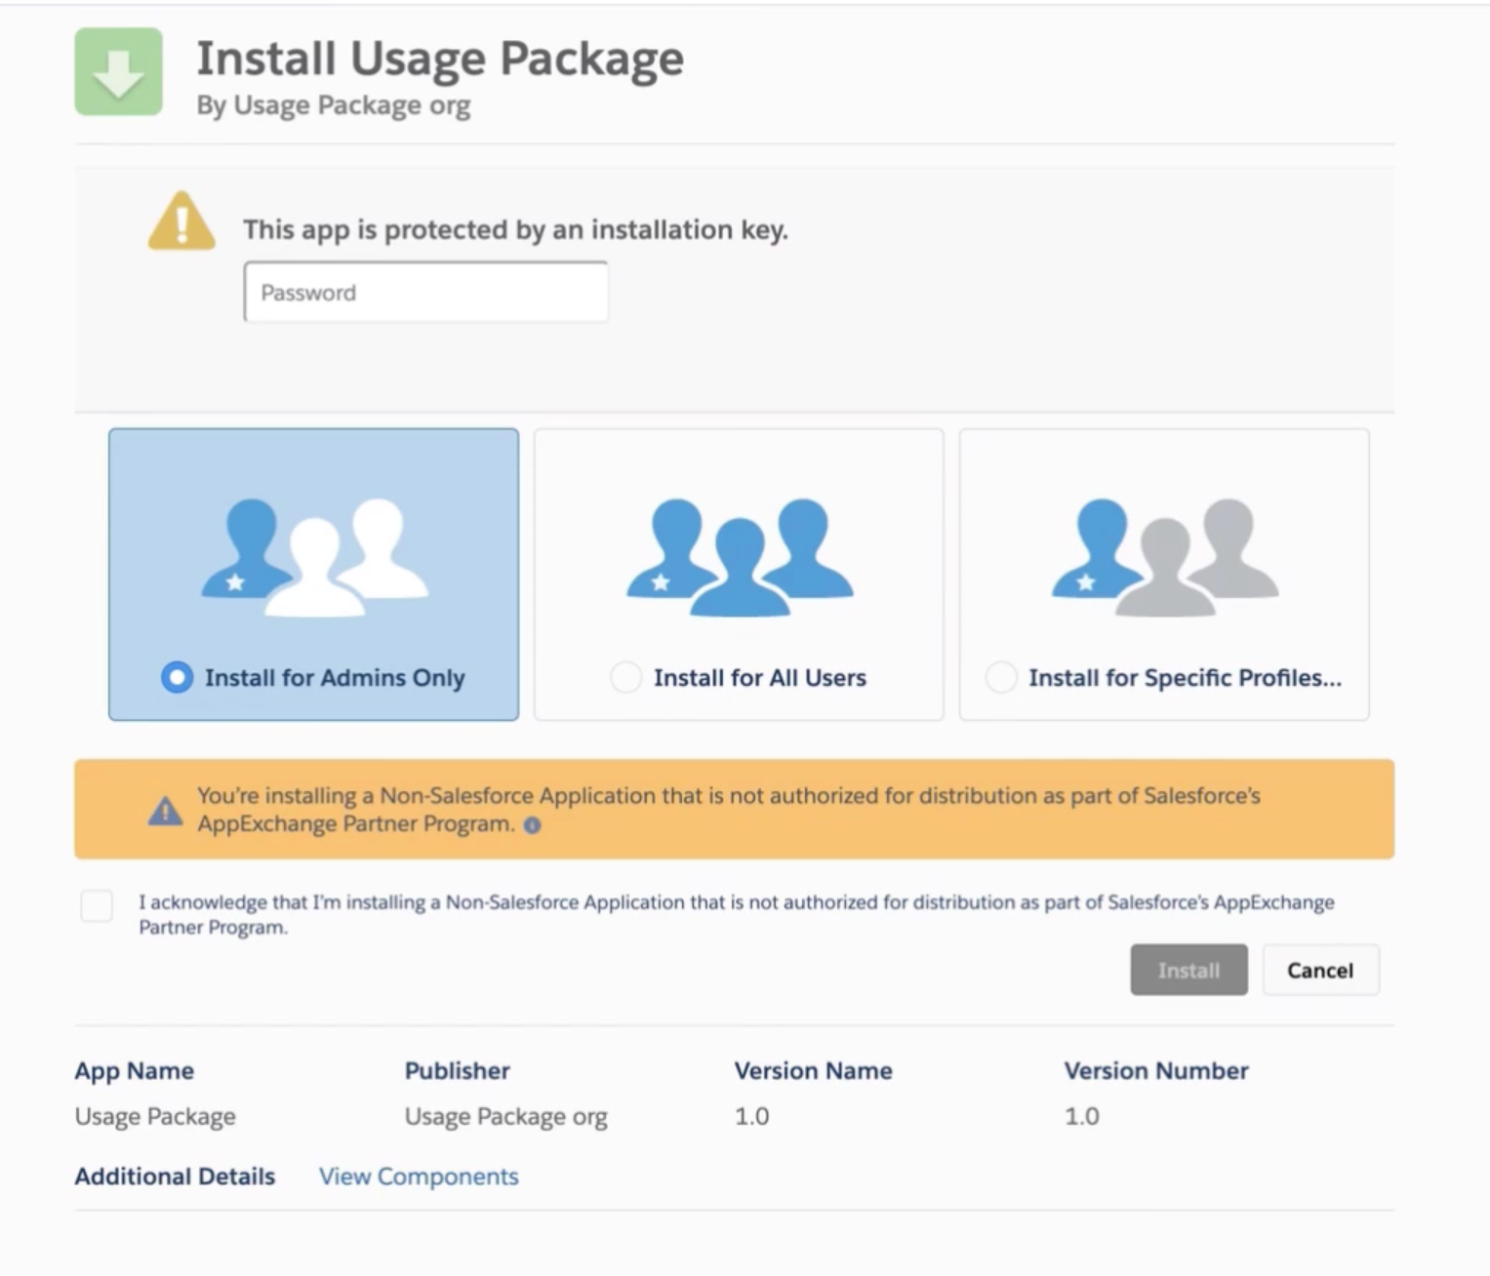Click the 1.0 value under Version Number
The image size is (1490, 1276).
(x=1082, y=1116)
